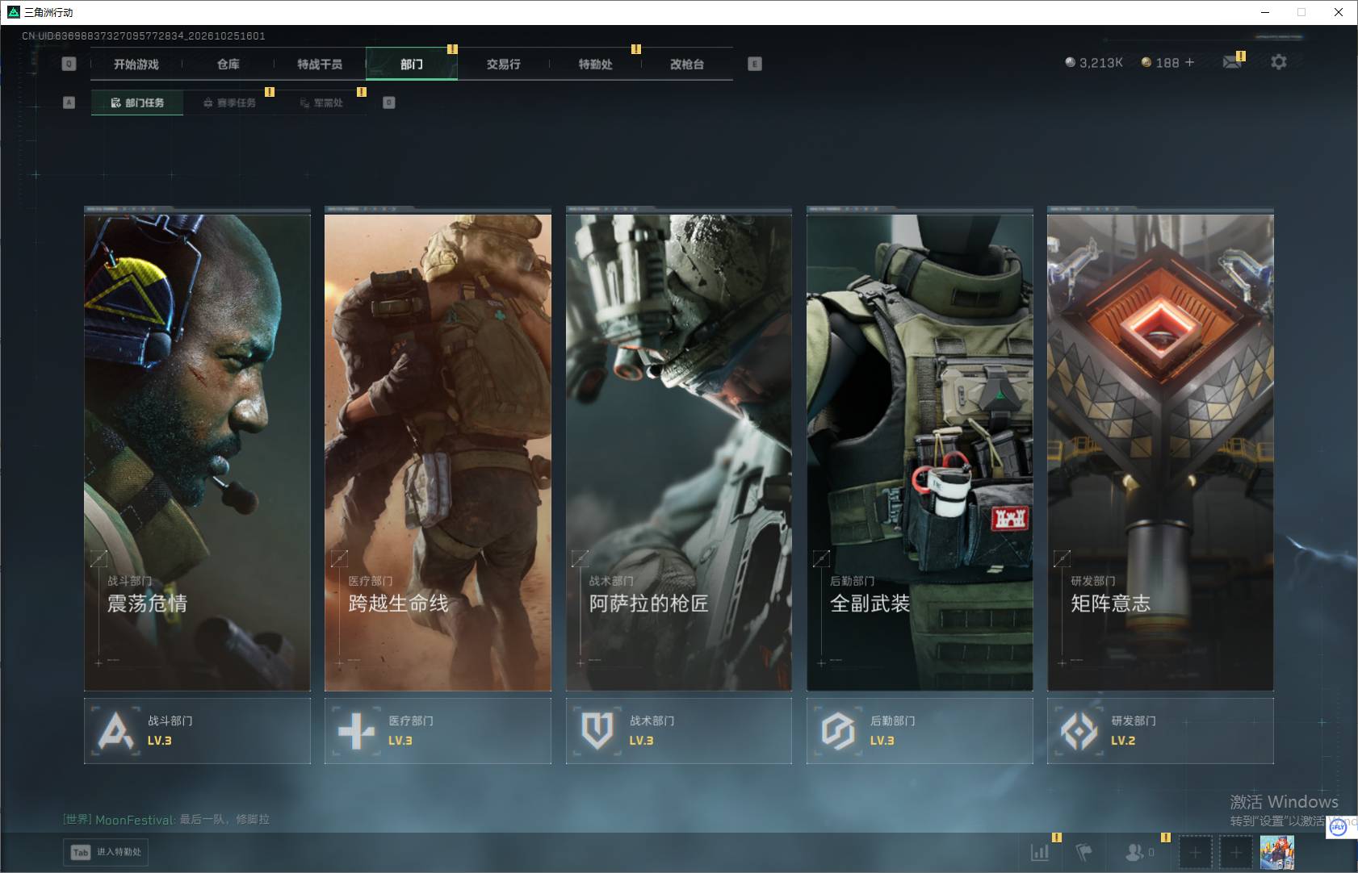Click the MoonFestival world chat message
This screenshot has height=873, width=1358.
(166, 819)
